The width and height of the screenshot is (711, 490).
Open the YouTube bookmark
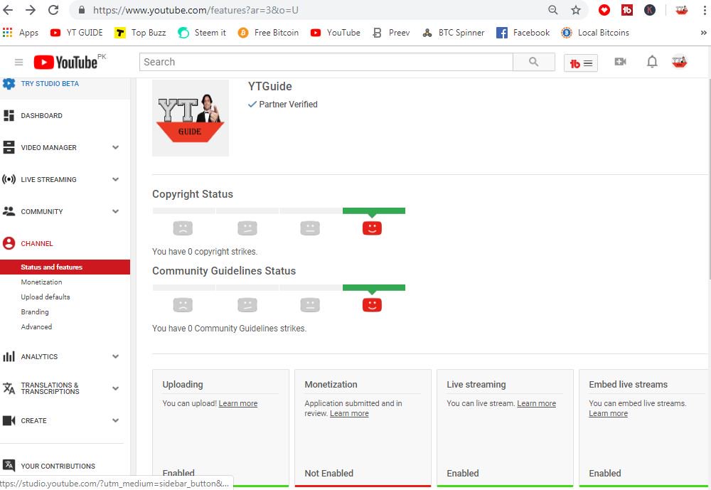click(335, 33)
